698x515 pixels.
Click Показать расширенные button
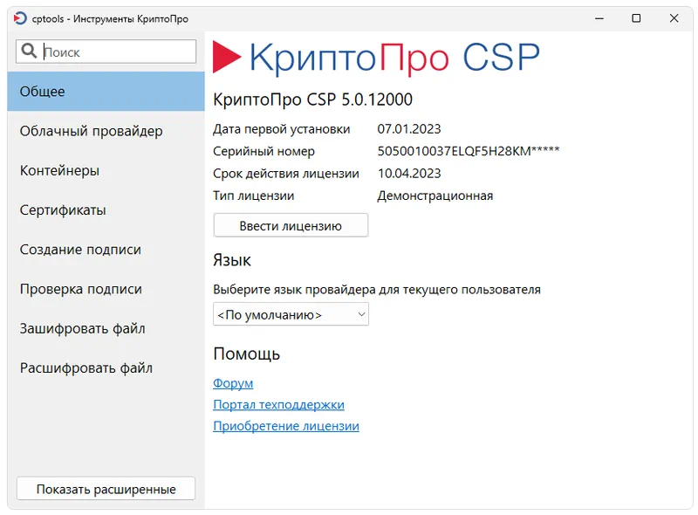(106, 489)
